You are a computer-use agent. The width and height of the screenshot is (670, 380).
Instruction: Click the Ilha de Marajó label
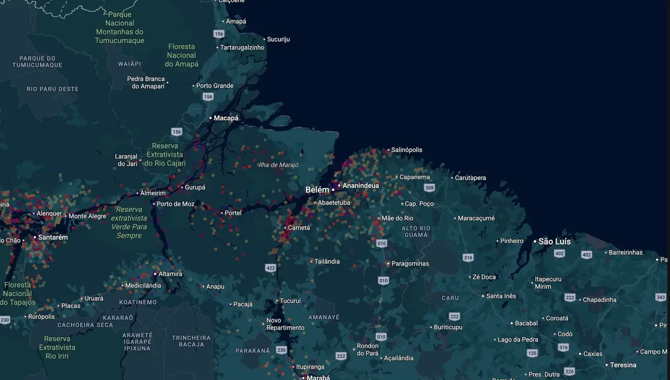tap(279, 165)
